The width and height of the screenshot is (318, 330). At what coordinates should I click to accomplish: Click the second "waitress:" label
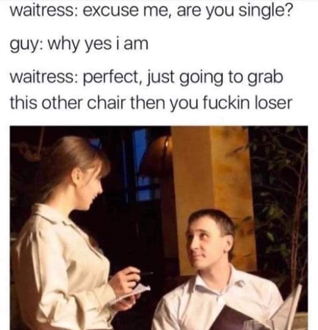pyautogui.click(x=44, y=78)
